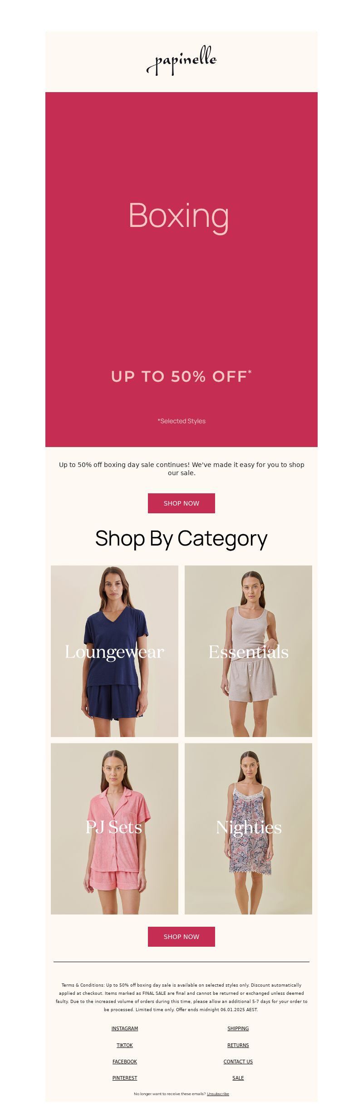
Task: Open the SHIPPING link
Action: [238, 1028]
